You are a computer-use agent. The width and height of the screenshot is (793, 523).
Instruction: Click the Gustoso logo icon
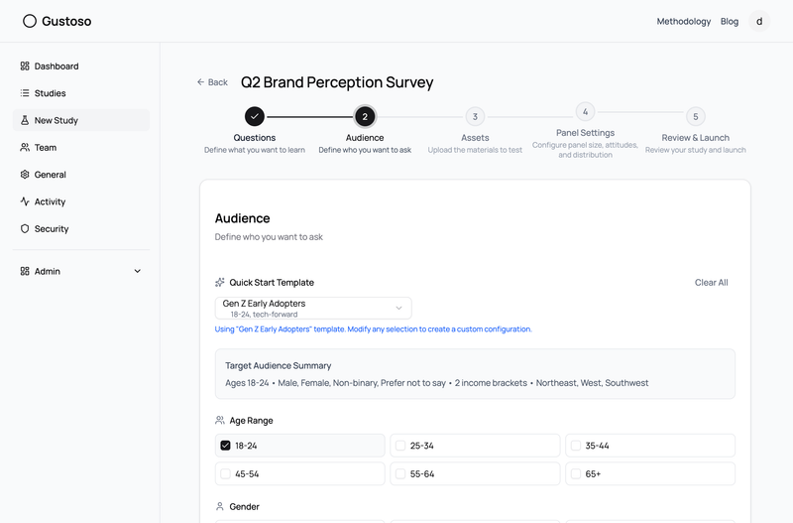pyautogui.click(x=30, y=21)
